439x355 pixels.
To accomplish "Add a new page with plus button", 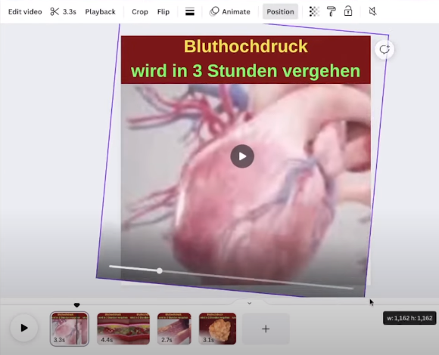I will [266, 329].
